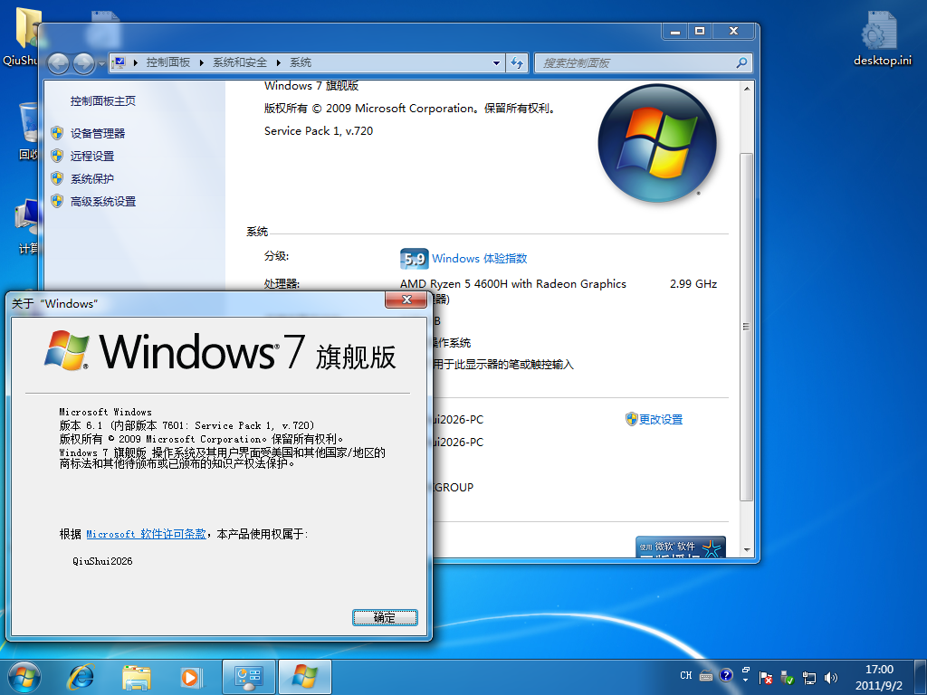
Task: Select 系统 in the breadcrumb path
Action: (301, 62)
